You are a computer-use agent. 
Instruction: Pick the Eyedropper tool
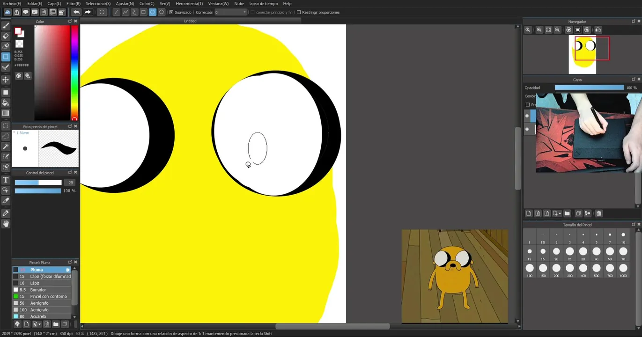[x=6, y=213]
